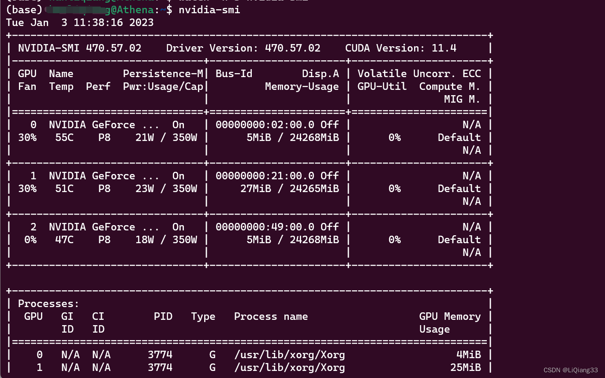
Task: Click bus id 00000000:49:00.0
Action: (x=265, y=227)
